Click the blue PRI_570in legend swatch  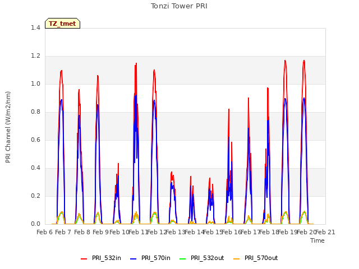point(134,259)
